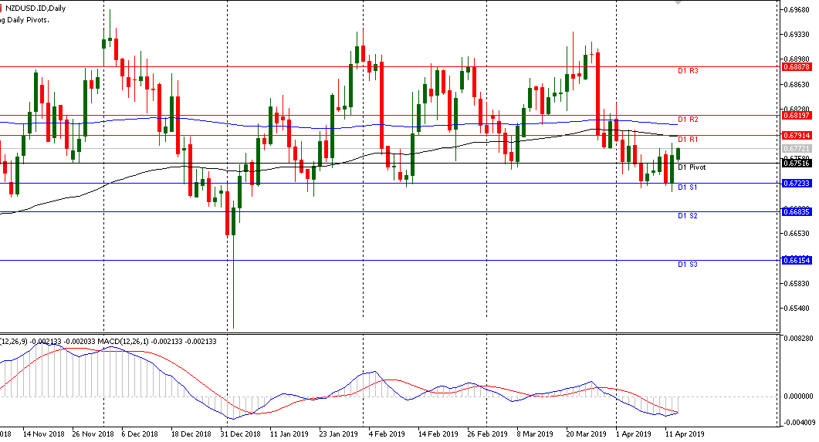
Task: Click the 0.65830 price scale value
Action: [797, 283]
